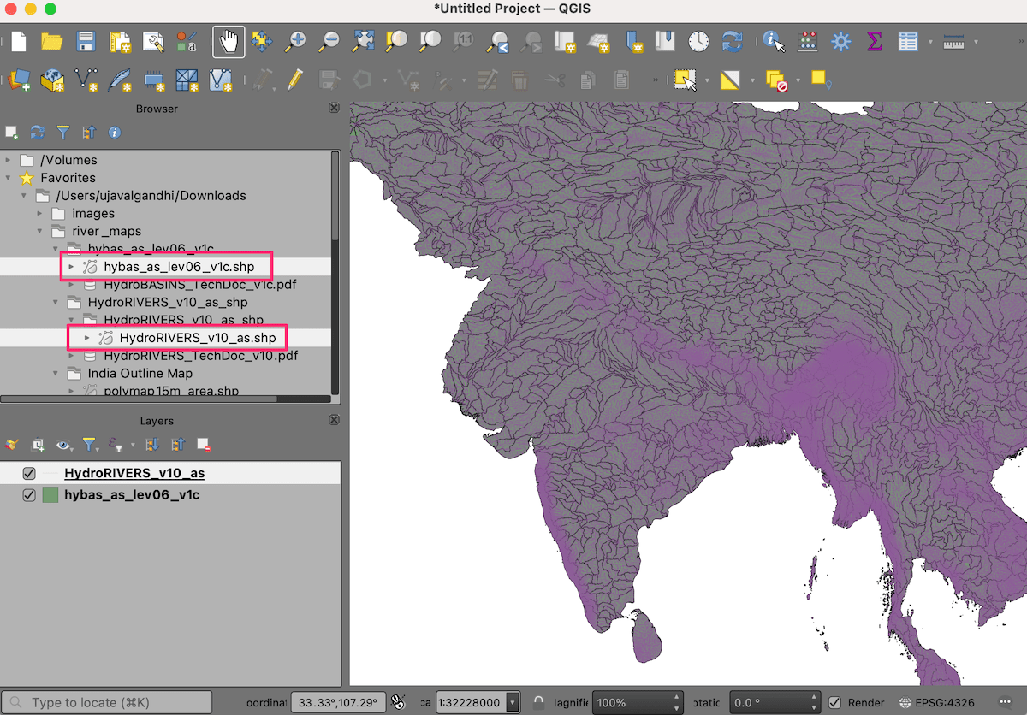
Task: Disable the Render checkbox in status bar
Action: 834,702
